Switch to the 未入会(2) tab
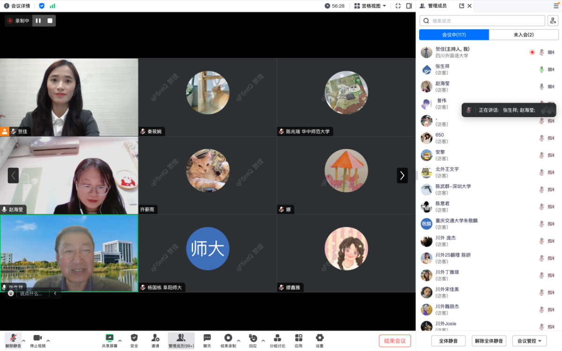This screenshot has height=351, width=562. 524,35
